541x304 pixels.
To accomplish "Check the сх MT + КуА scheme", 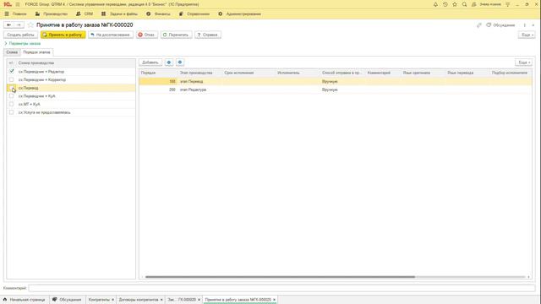I will pos(12,104).
